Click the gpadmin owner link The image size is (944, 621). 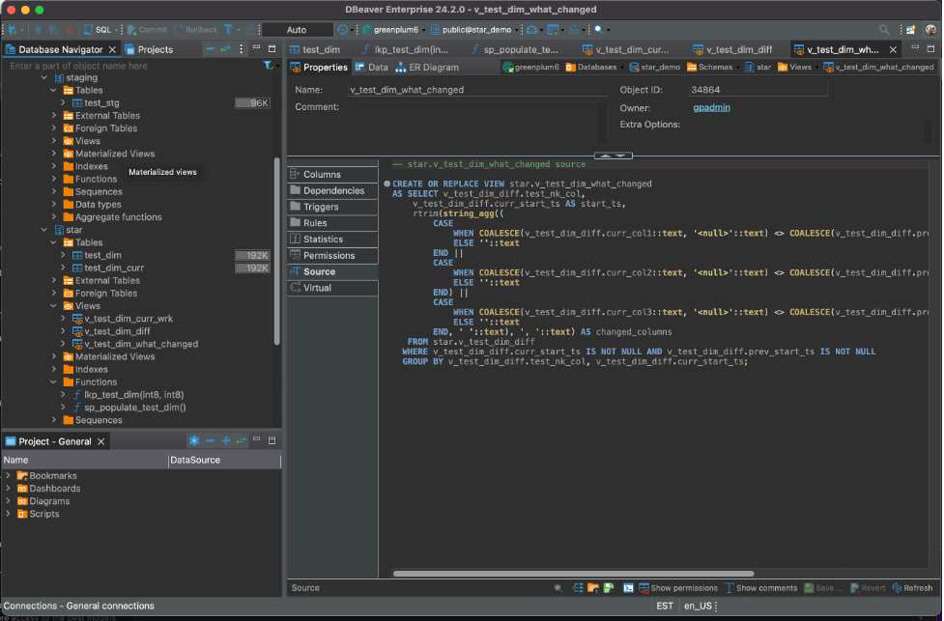[711, 107]
